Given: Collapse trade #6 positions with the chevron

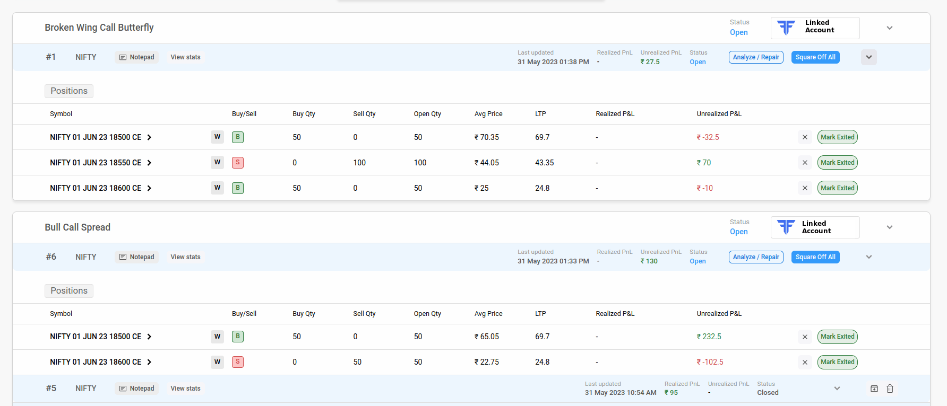Looking at the screenshot, I should pyautogui.click(x=869, y=257).
